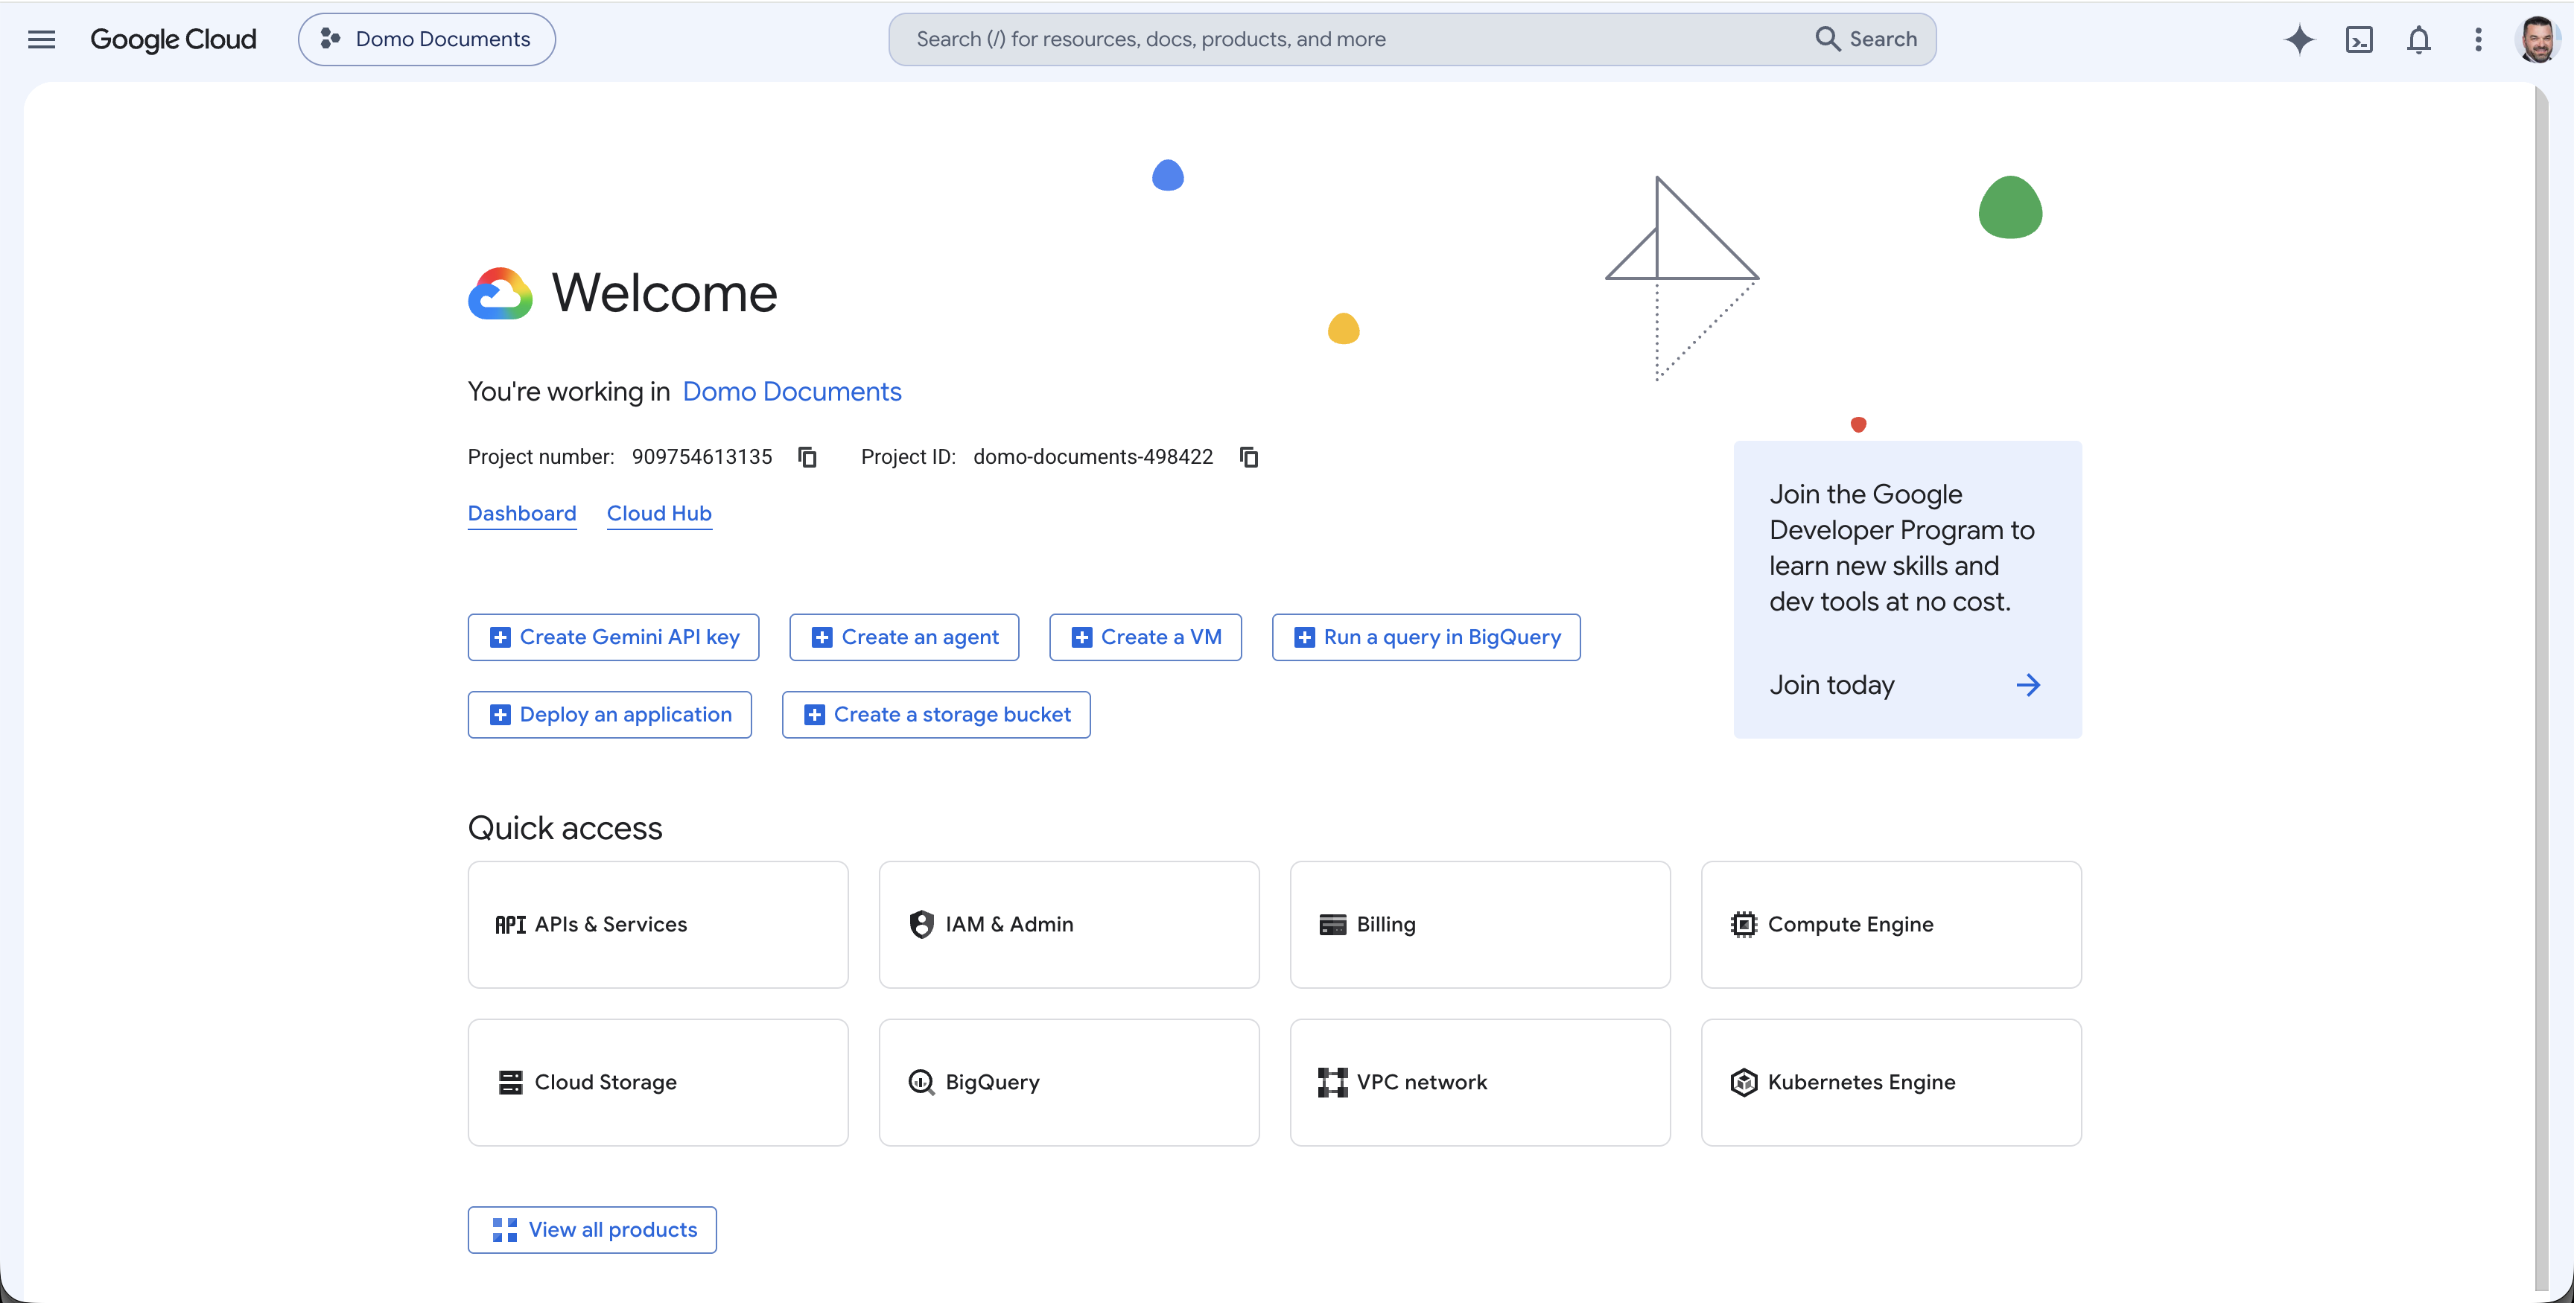Open the account profile avatar
The height and width of the screenshot is (1303, 2574).
coord(2538,39)
